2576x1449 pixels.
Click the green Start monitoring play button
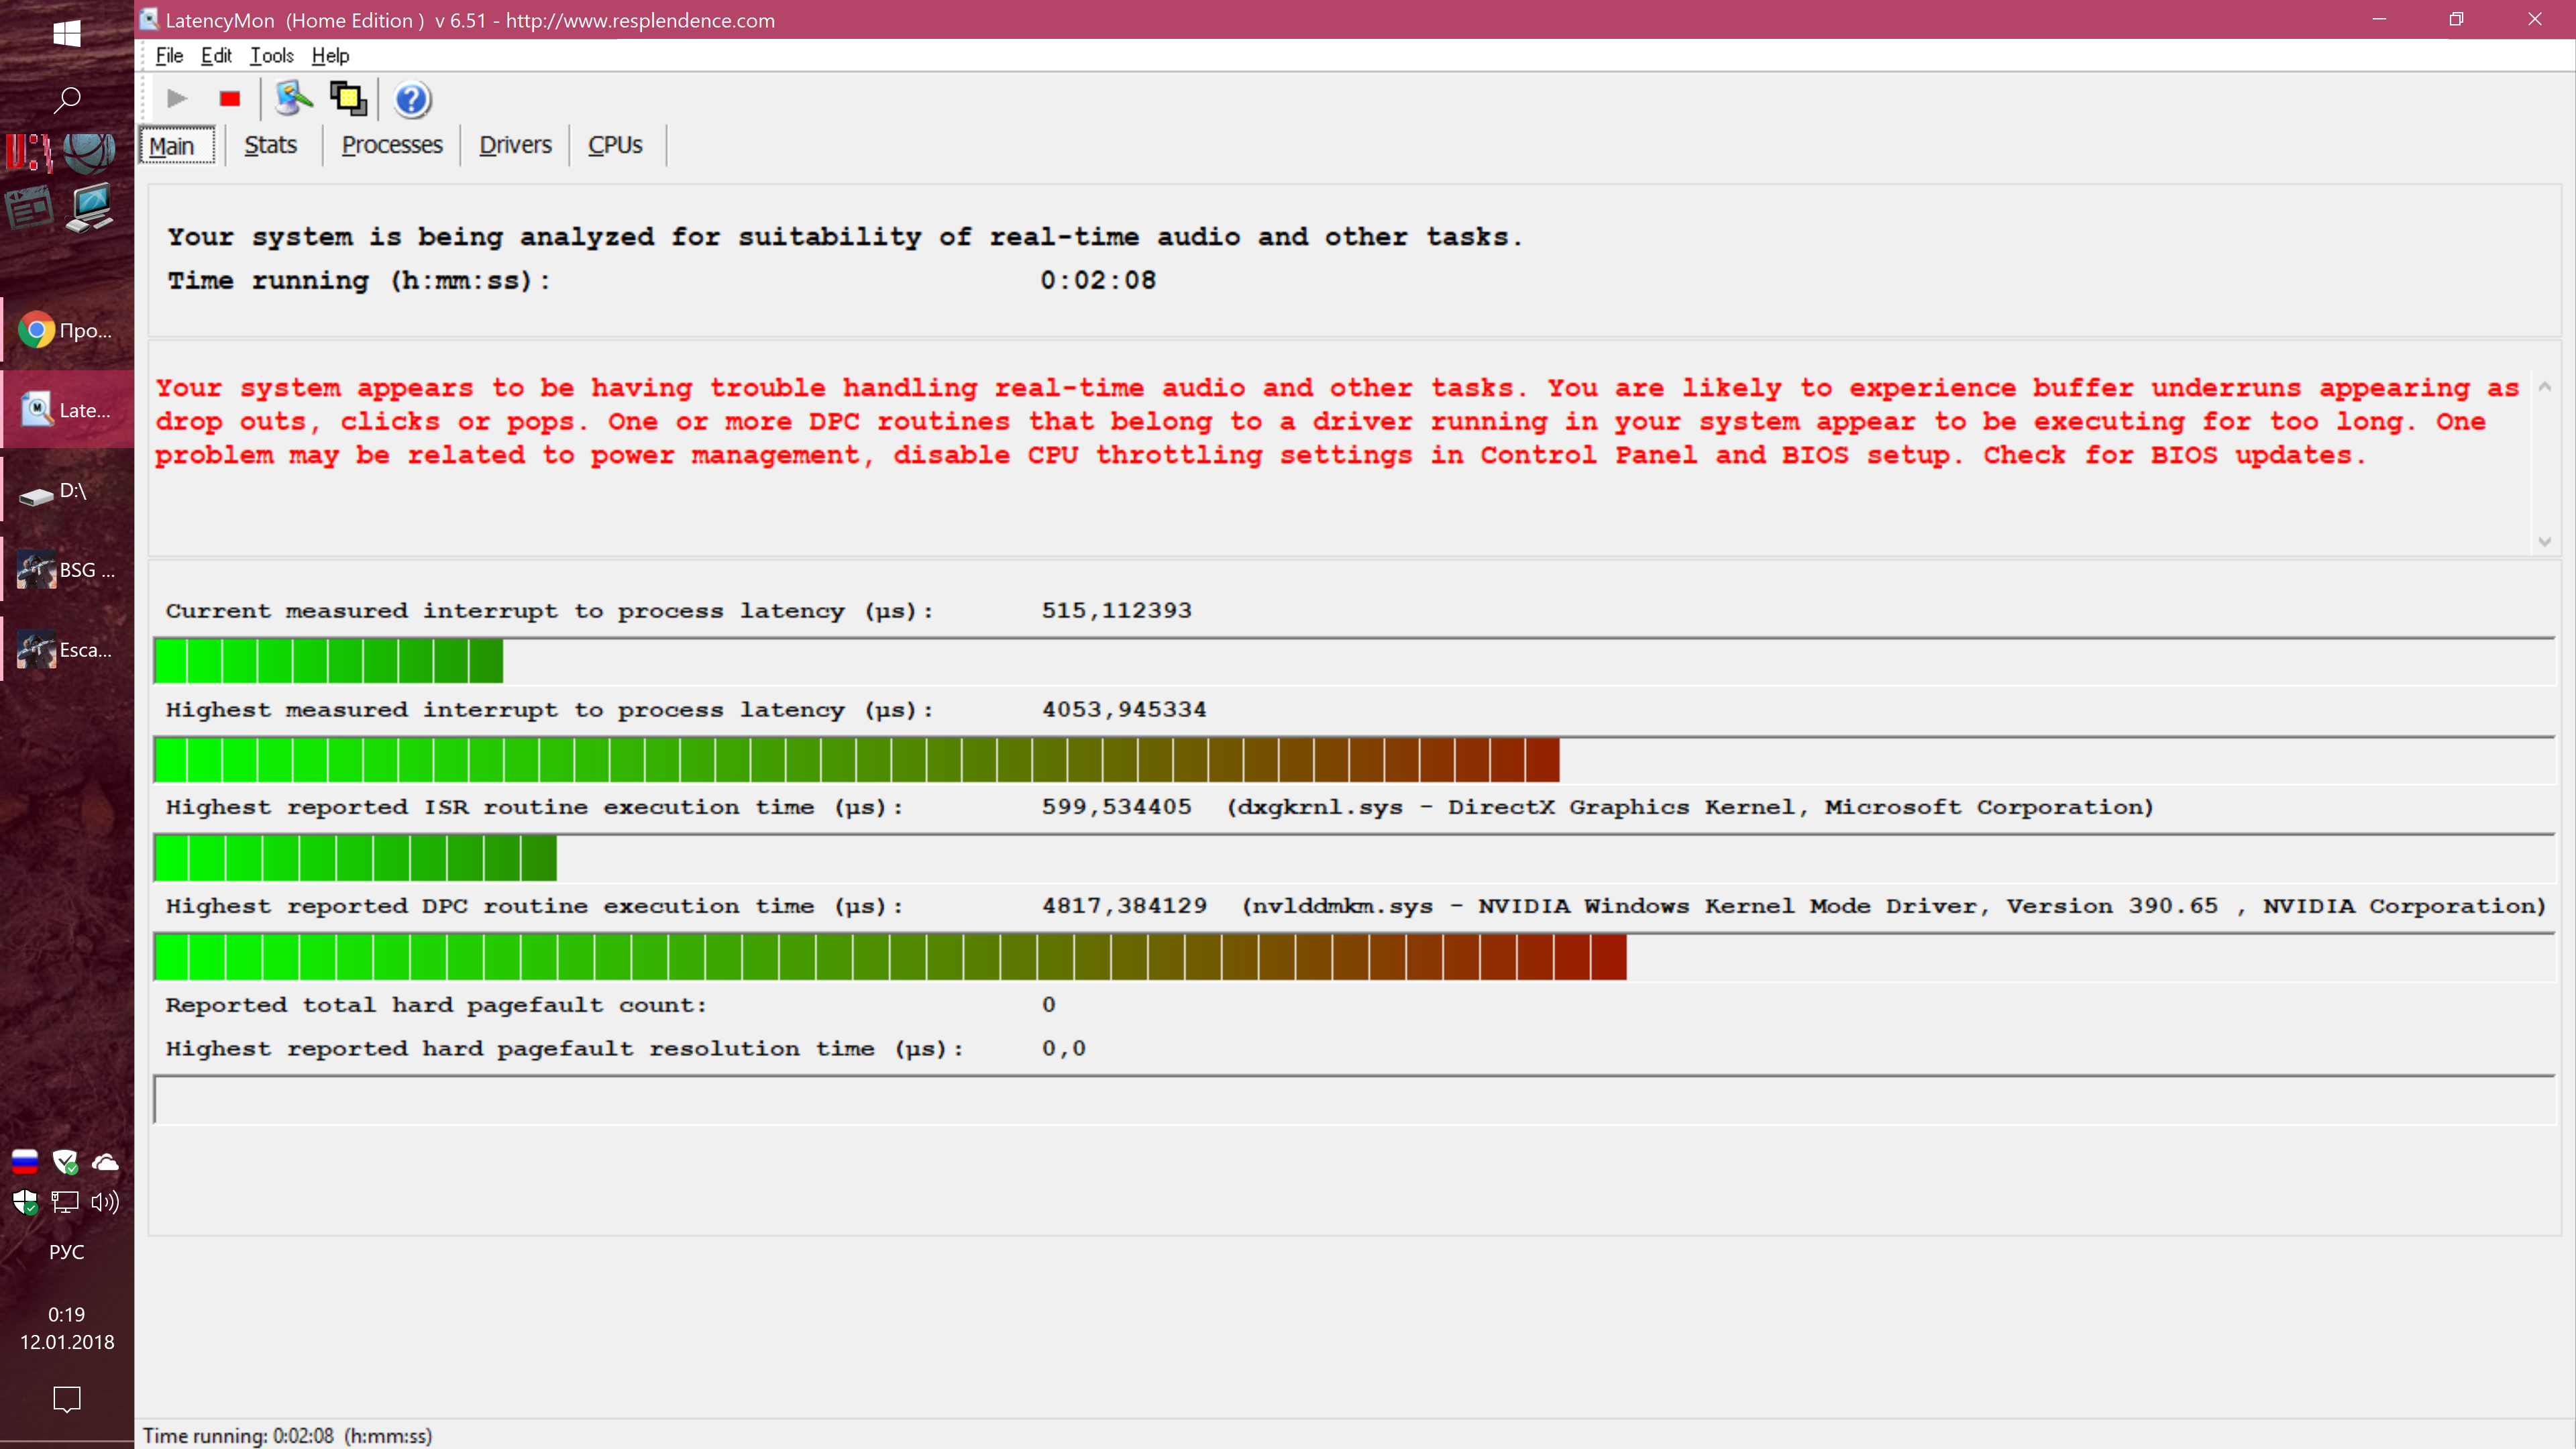(177, 98)
